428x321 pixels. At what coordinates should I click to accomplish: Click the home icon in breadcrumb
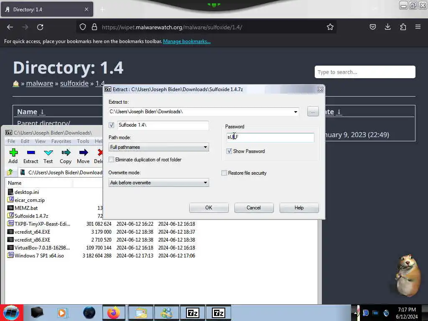click(x=16, y=84)
